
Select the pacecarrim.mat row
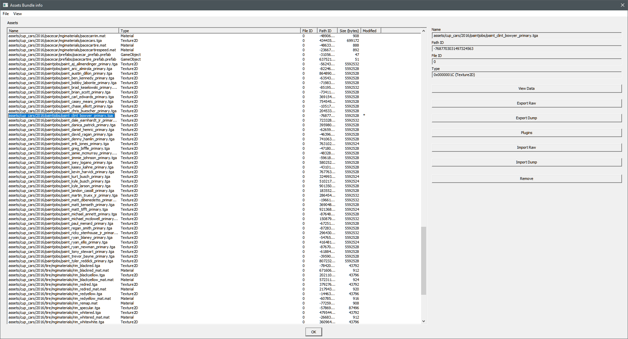click(x=214, y=36)
